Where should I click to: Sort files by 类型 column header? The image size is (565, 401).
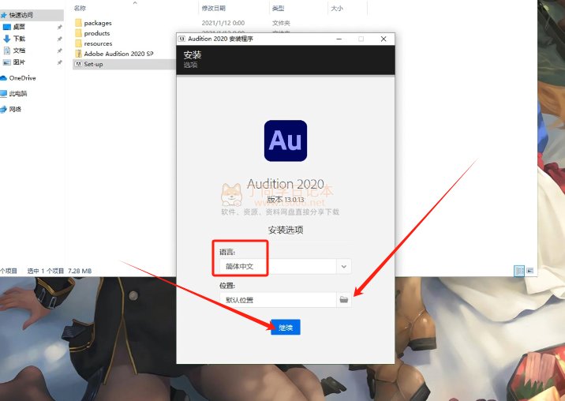(x=278, y=8)
